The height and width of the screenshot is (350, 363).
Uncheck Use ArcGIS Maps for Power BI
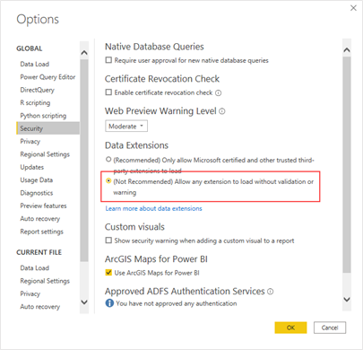108,272
